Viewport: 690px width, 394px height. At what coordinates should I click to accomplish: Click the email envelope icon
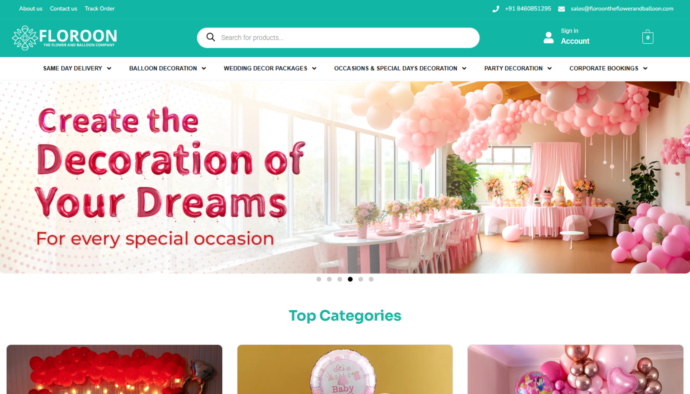pyautogui.click(x=561, y=9)
